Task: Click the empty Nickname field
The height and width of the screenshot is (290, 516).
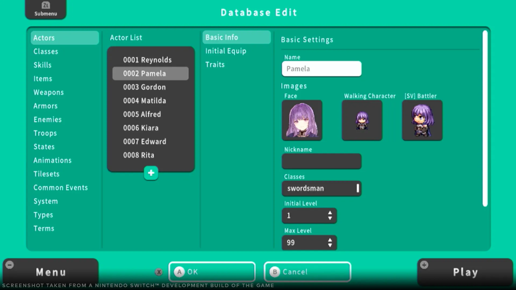Action: click(322, 161)
